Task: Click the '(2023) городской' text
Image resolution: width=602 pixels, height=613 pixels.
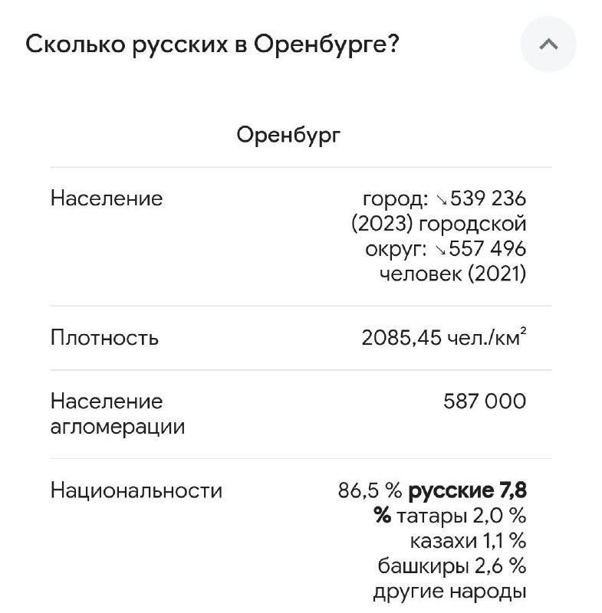Action: click(x=439, y=224)
